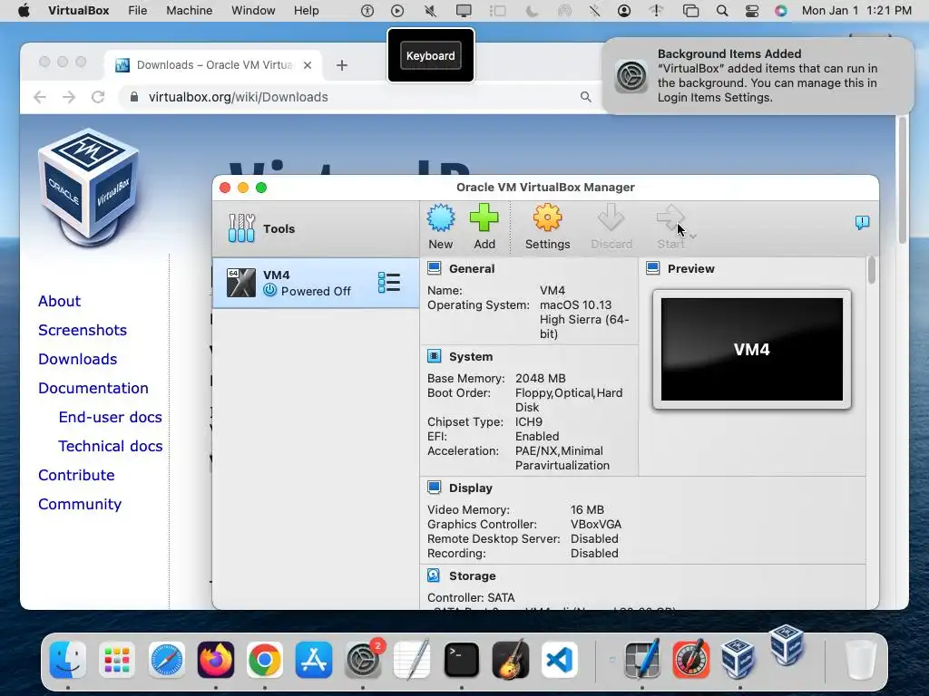The height and width of the screenshot is (696, 929).
Task: Click the browser back arrow
Action: (x=40, y=97)
